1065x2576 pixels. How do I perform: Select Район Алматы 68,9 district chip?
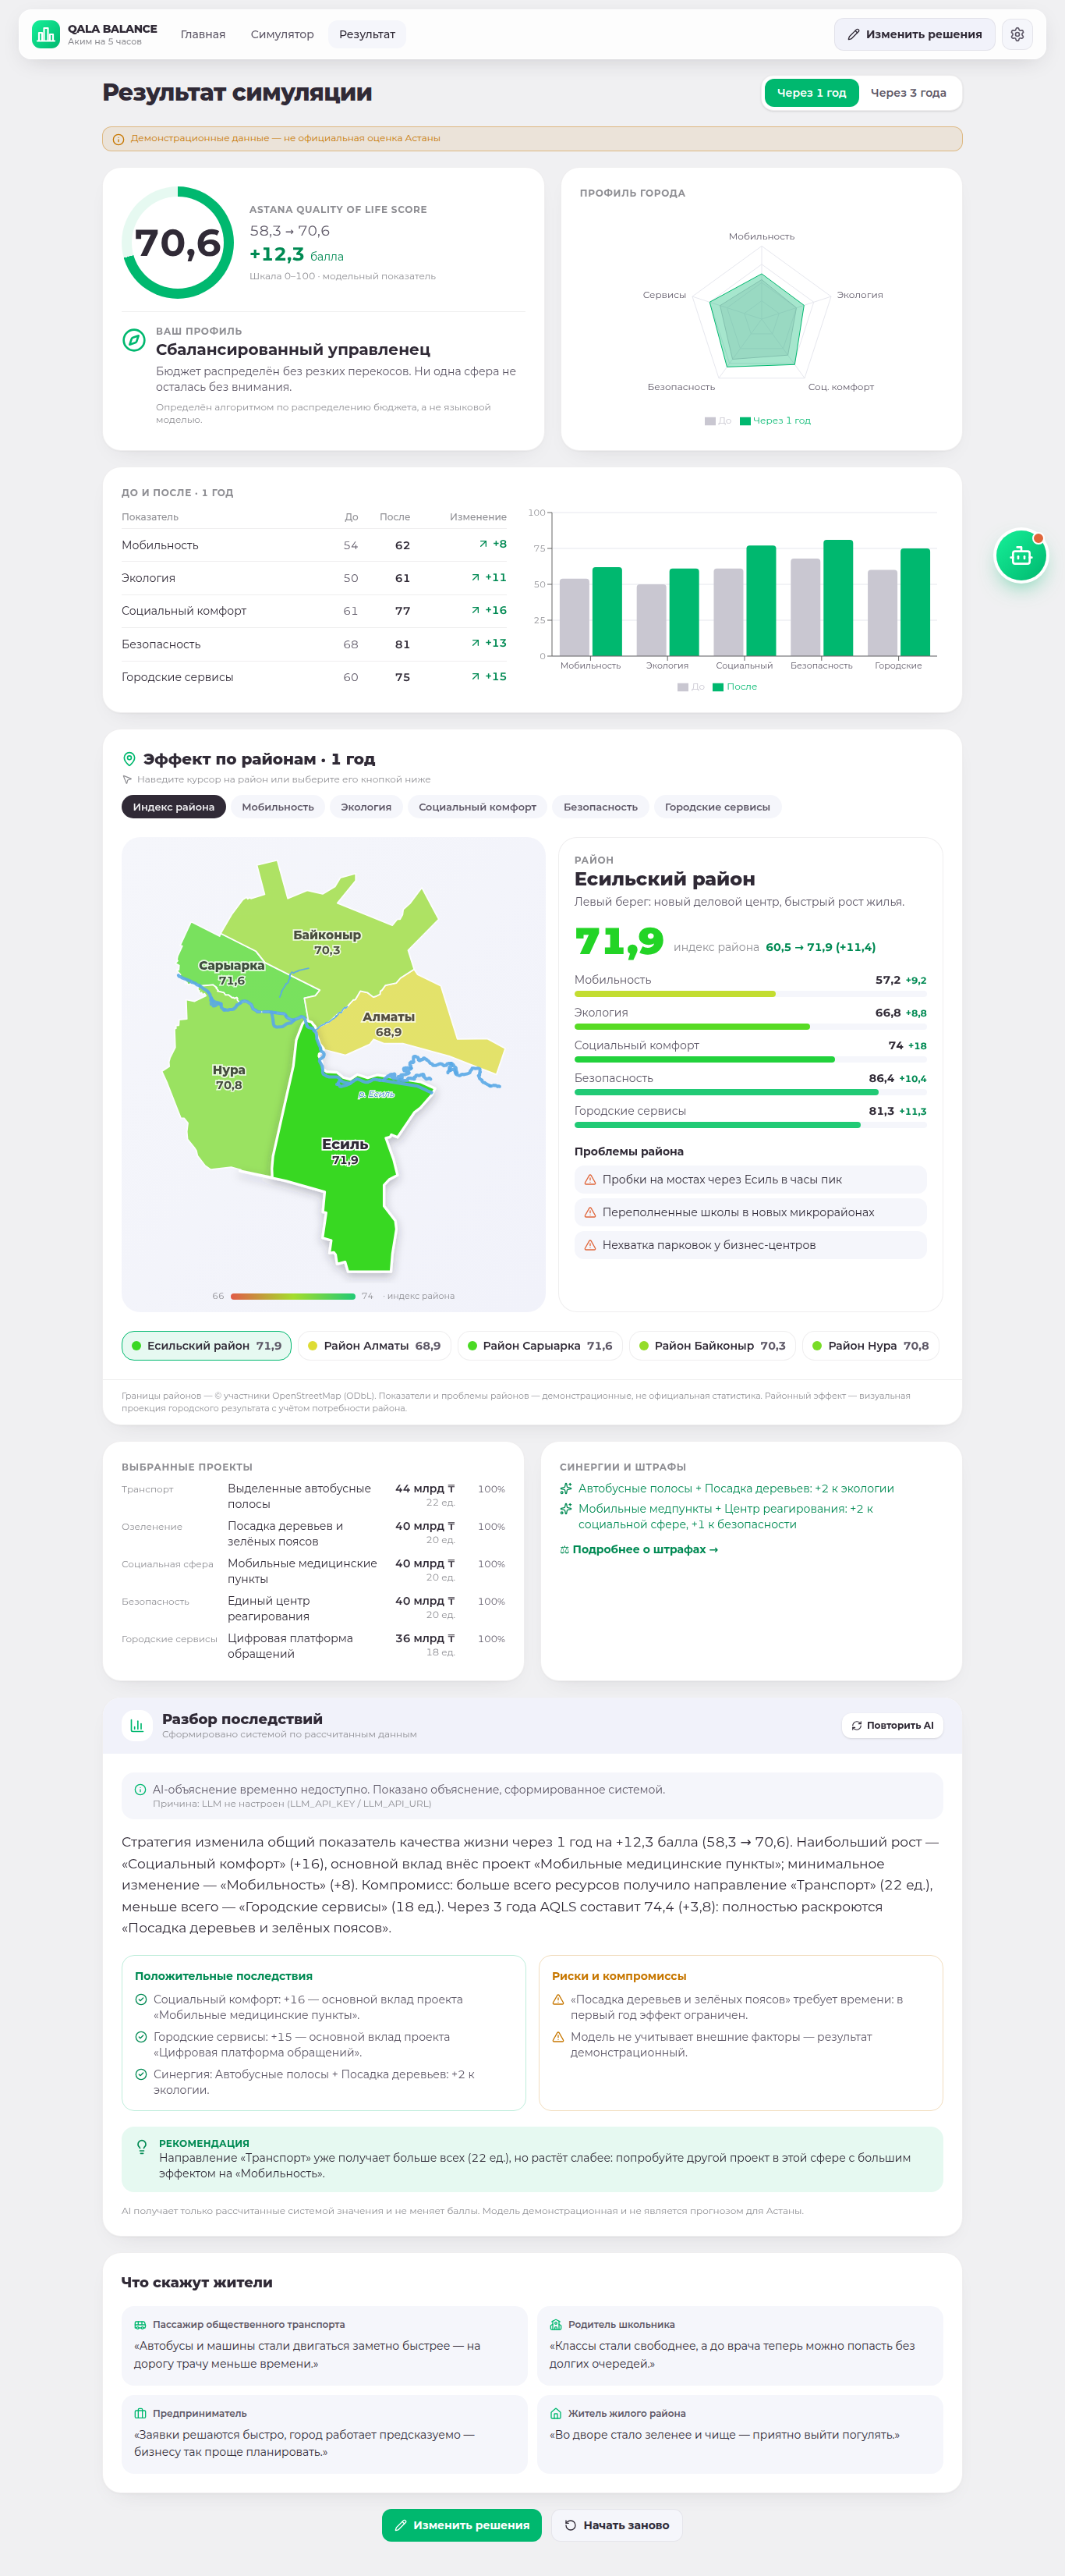point(375,1346)
